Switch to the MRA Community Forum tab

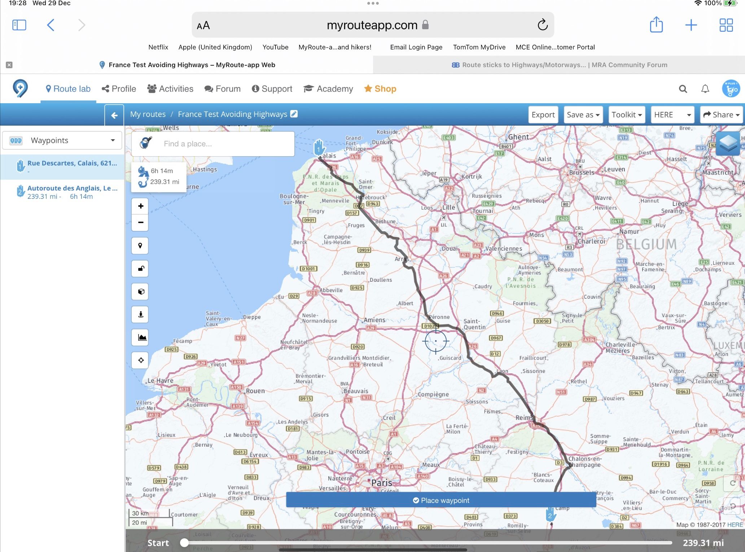click(559, 65)
